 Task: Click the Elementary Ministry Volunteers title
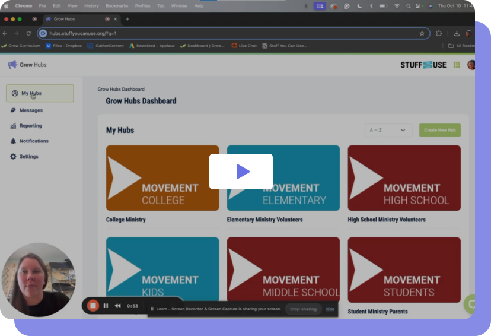(x=265, y=220)
